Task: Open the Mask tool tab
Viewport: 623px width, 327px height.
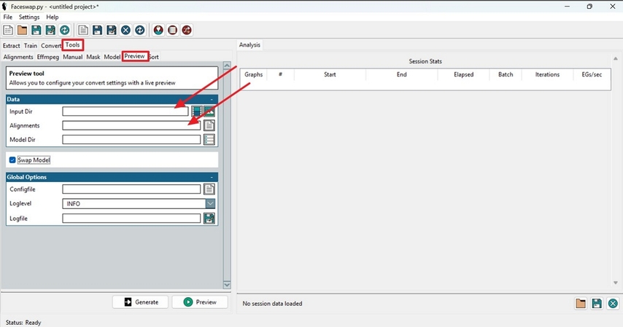Action: [x=93, y=57]
